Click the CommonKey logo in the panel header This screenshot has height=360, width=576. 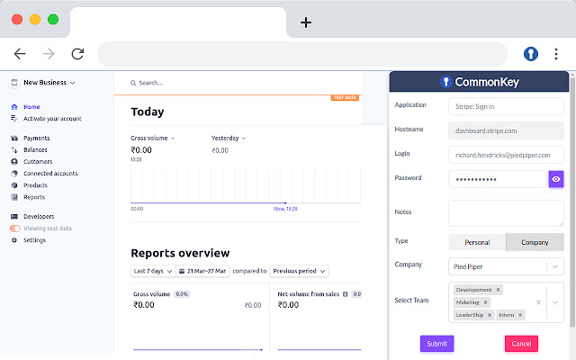coord(479,82)
